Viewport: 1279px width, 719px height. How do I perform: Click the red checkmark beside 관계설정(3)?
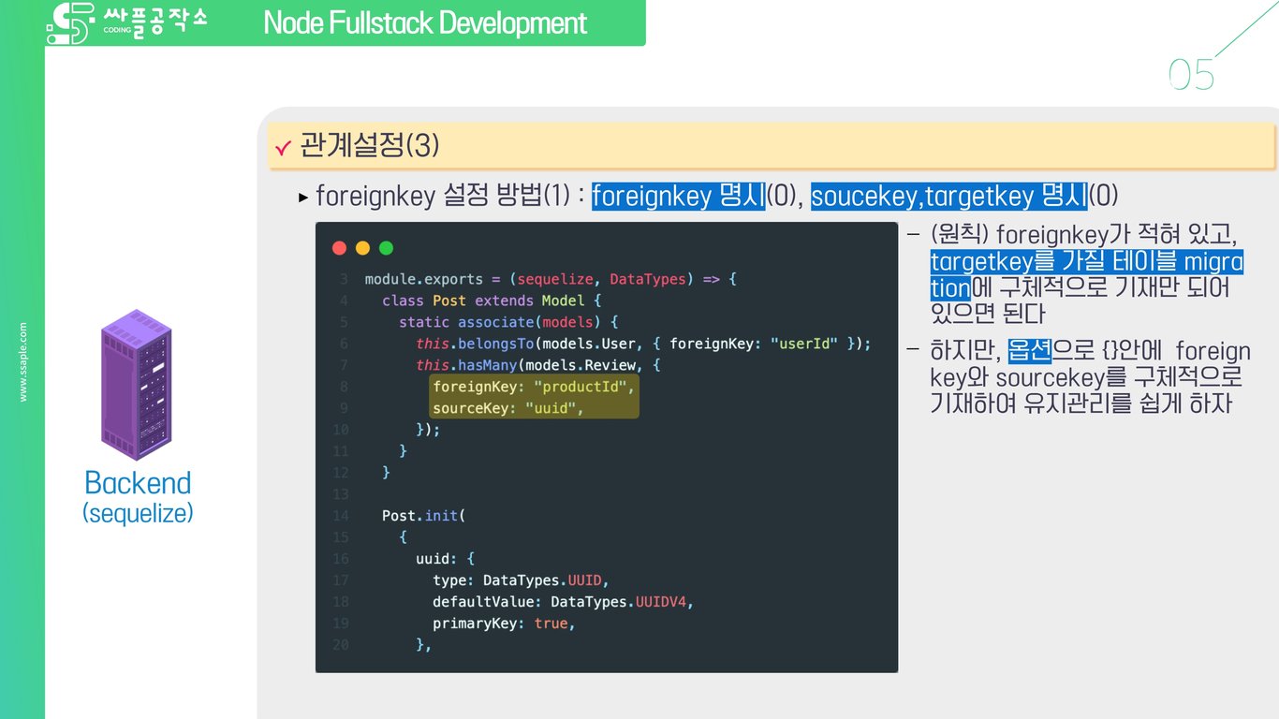[x=284, y=149]
